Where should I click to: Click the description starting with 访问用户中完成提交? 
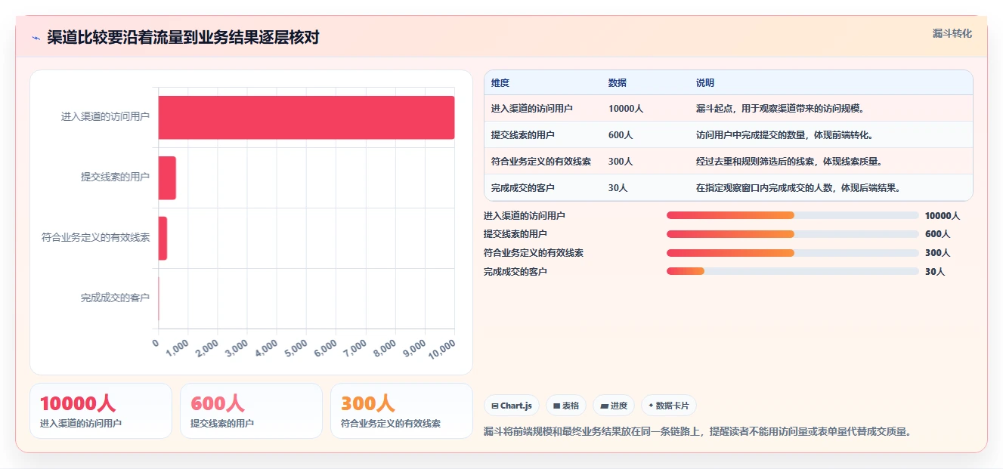(x=785, y=135)
